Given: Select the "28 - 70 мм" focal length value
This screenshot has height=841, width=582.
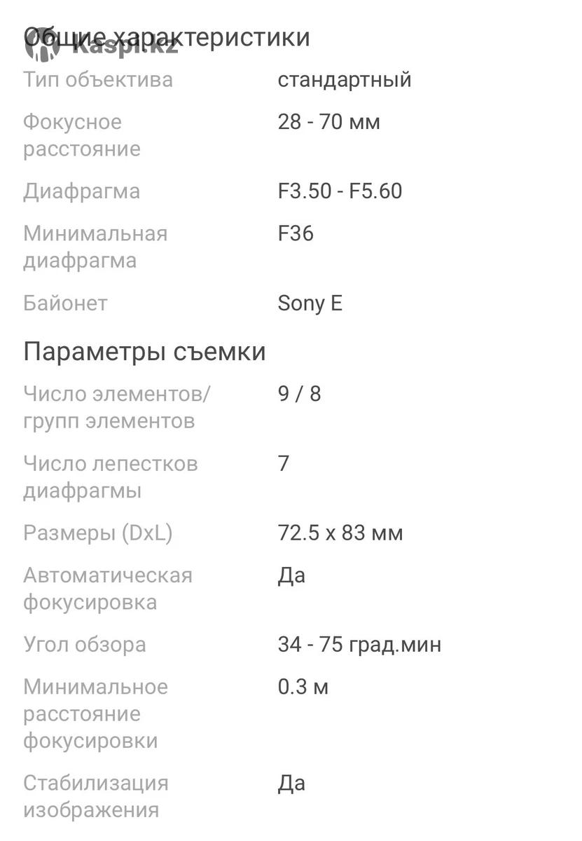Looking at the screenshot, I should (x=329, y=122).
